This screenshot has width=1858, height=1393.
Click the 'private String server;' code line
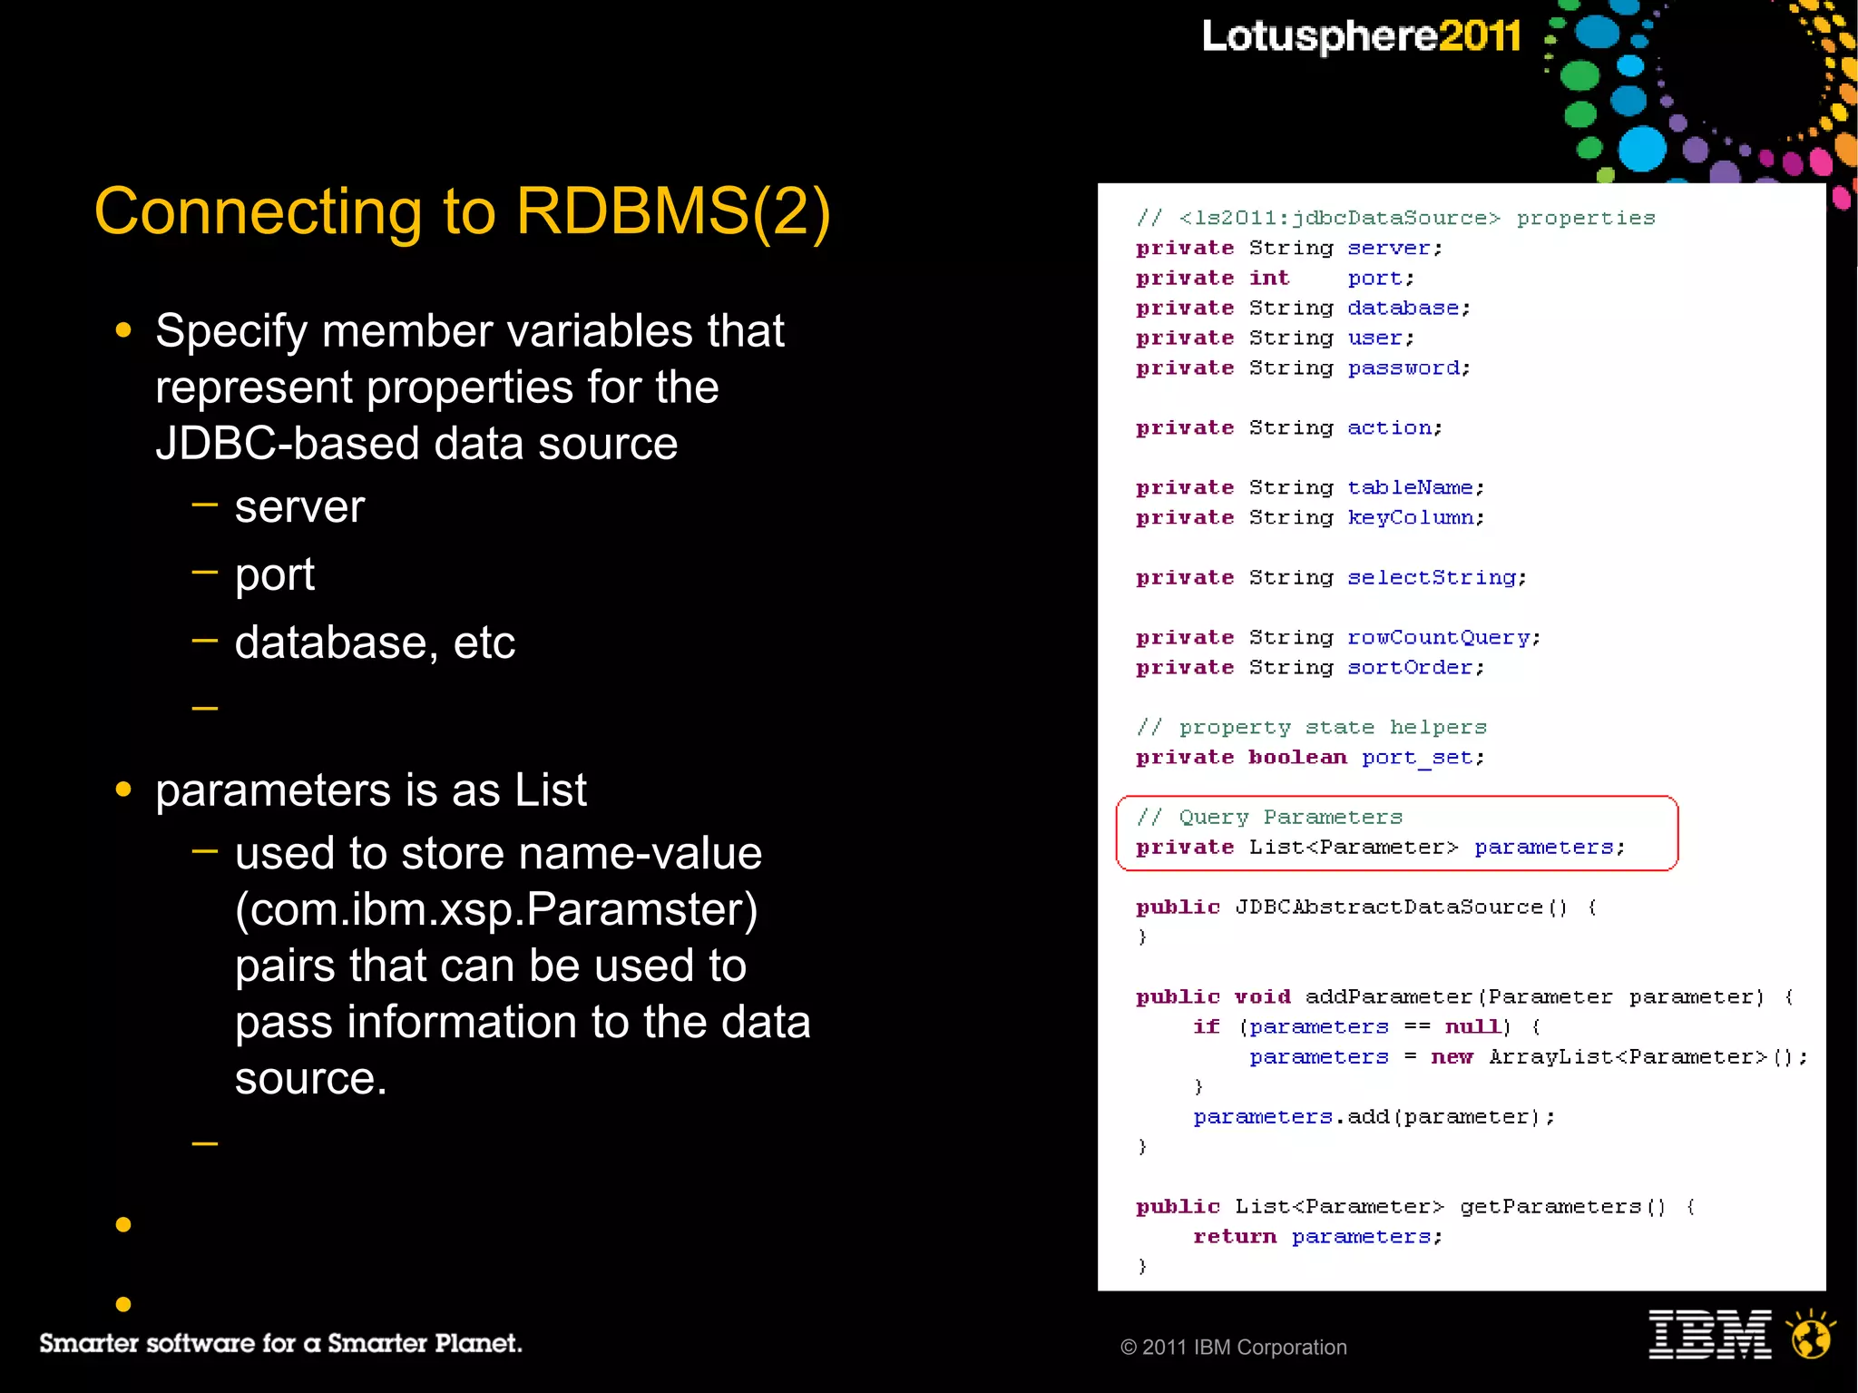(1289, 248)
